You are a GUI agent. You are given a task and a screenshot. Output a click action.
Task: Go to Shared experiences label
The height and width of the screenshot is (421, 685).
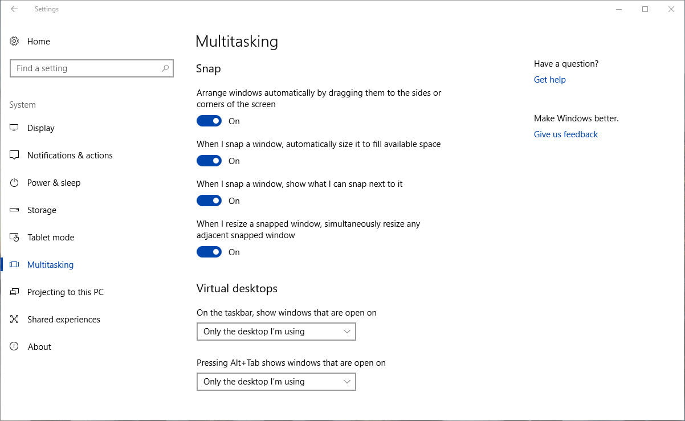(x=64, y=319)
